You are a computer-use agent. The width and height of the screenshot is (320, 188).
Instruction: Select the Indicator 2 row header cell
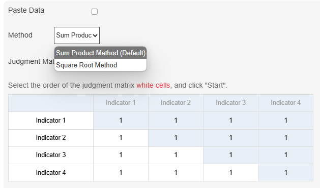(51, 138)
